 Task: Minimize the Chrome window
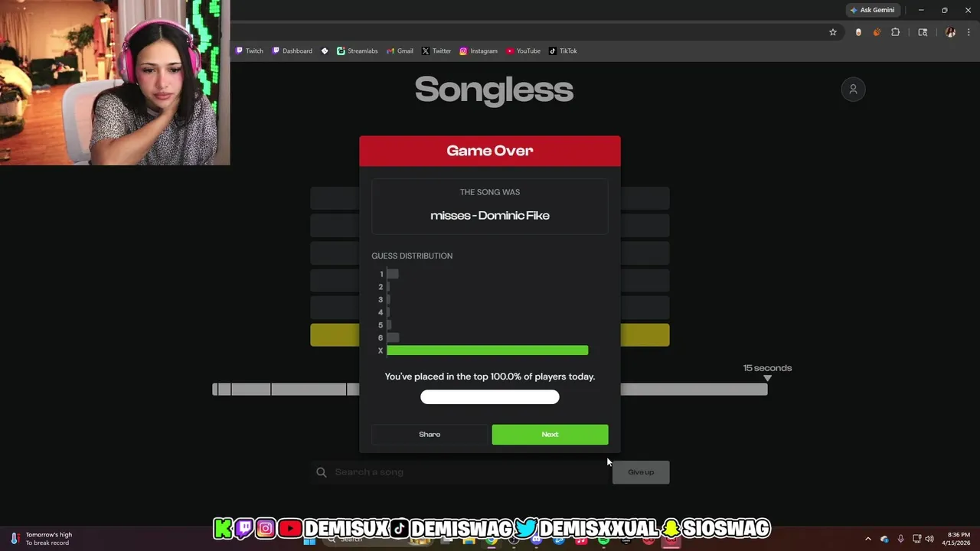921,10
